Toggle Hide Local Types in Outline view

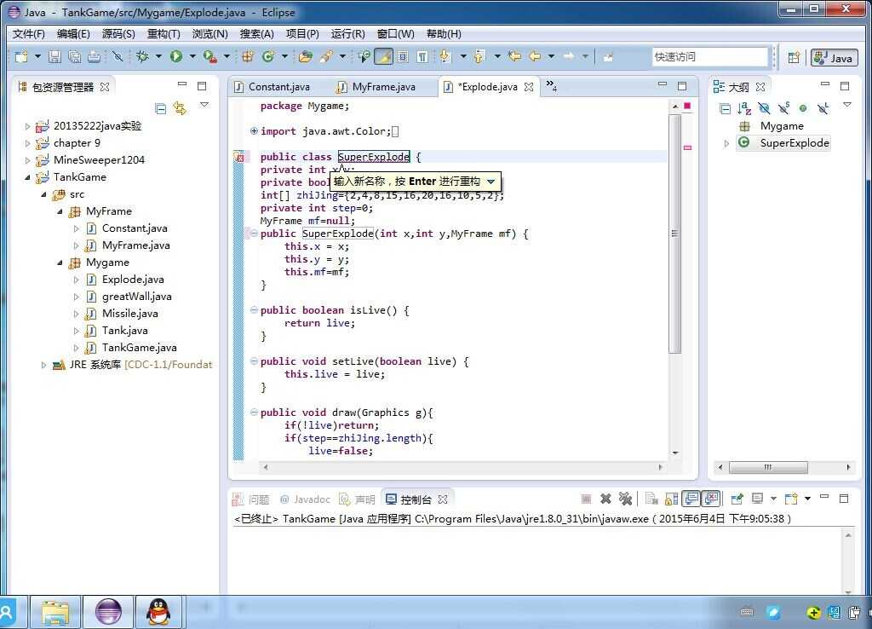pos(823,108)
